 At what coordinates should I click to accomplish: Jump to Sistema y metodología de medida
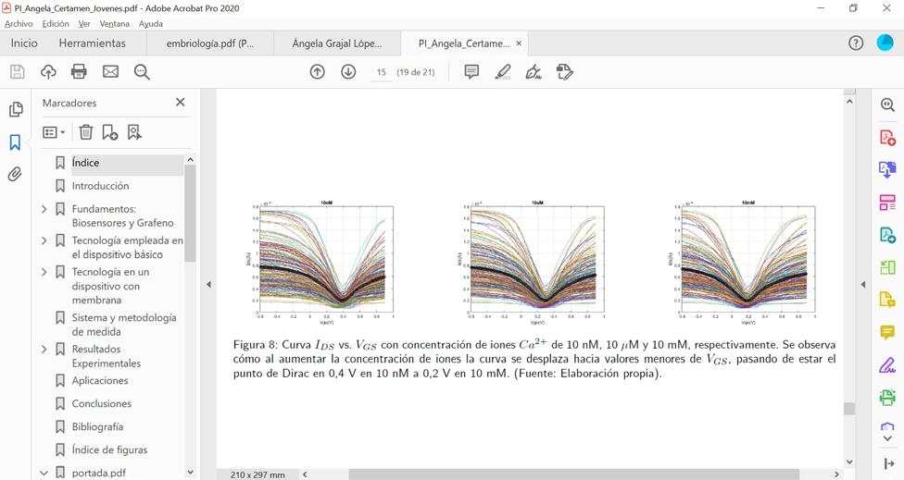[124, 325]
